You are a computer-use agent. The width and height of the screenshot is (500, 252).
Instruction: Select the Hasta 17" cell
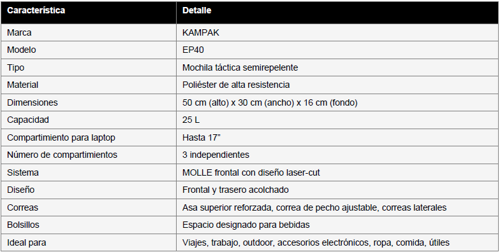click(x=337, y=137)
